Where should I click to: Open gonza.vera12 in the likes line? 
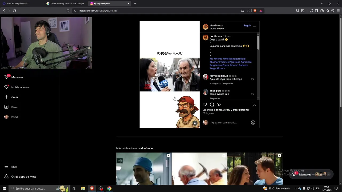pyautogui.click(x=223, y=110)
